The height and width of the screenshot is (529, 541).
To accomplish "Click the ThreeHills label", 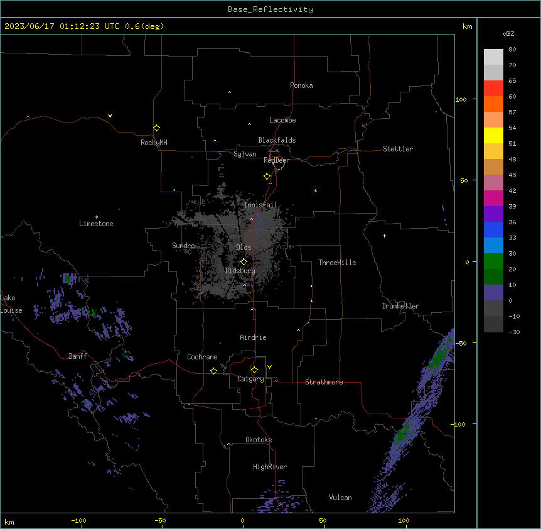I will click(337, 263).
